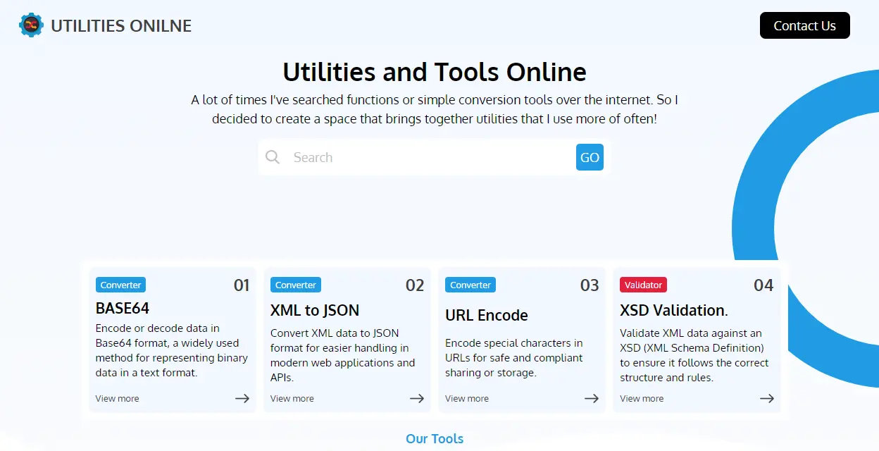Click the URL Encode card arrow icon
Screen dimensions: 879x451
tap(592, 398)
